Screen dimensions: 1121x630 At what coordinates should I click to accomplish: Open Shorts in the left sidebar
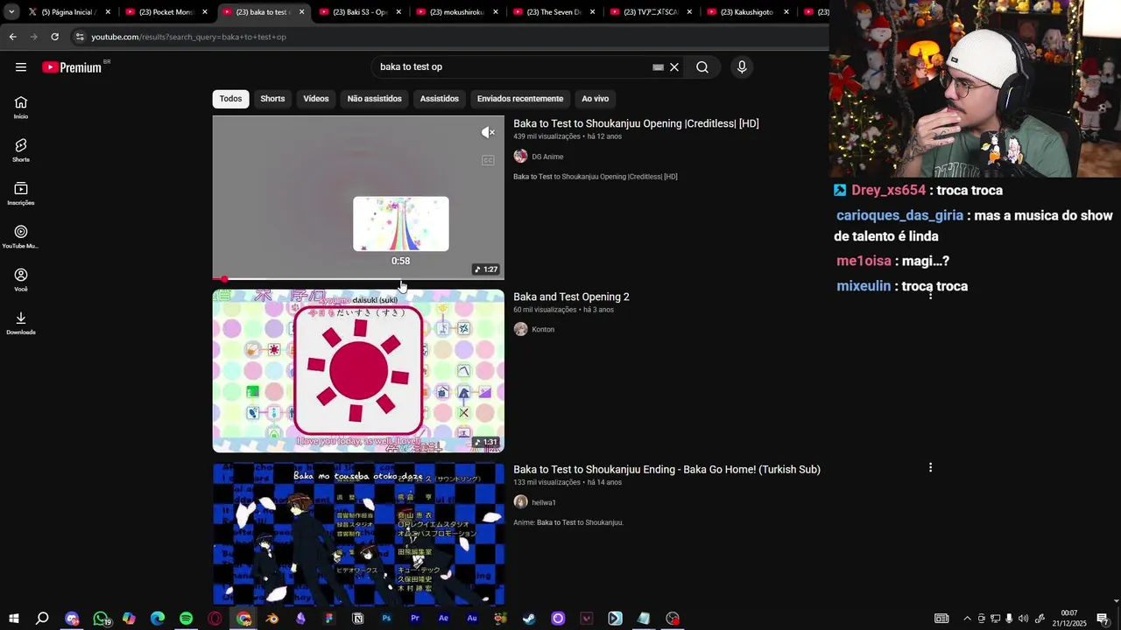click(x=21, y=150)
